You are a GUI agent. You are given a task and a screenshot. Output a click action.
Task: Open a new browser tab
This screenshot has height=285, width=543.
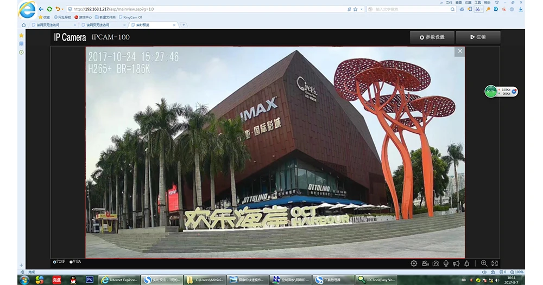tap(184, 25)
